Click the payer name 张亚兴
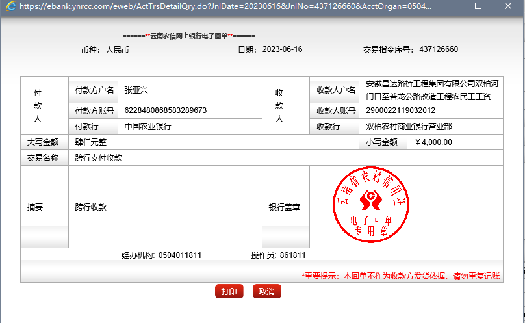The image size is (525, 323). (136, 90)
